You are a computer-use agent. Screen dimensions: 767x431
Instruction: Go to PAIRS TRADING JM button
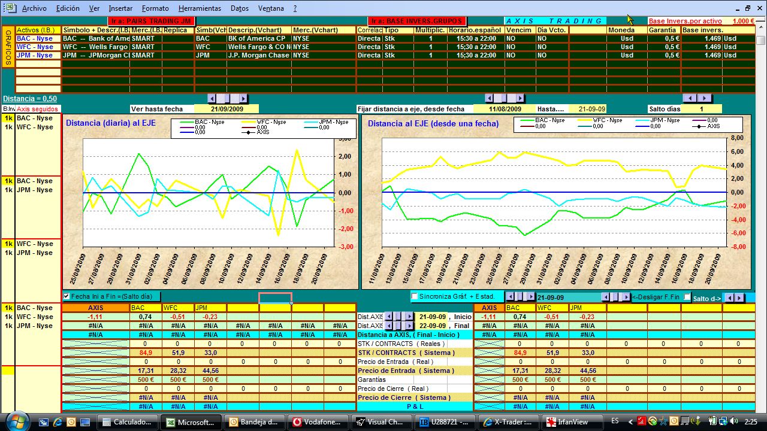coord(150,21)
